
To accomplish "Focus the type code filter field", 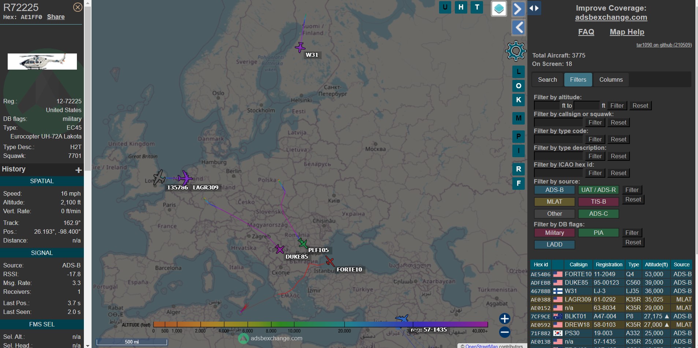I will point(558,139).
